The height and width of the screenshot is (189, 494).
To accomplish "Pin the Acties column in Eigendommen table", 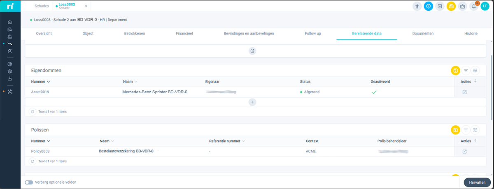I will (x=475, y=81).
